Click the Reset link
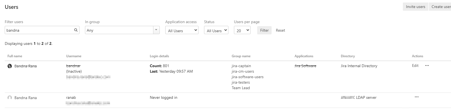 point(280,30)
